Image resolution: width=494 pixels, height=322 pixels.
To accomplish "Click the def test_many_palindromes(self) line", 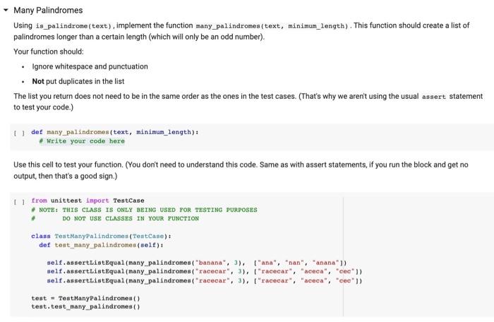I will [101, 245].
